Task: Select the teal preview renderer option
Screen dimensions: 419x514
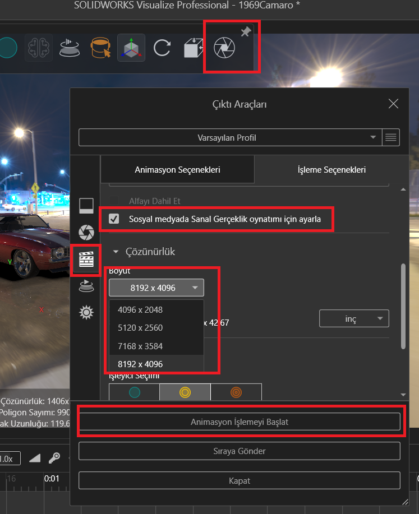Action: pyautogui.click(x=134, y=392)
